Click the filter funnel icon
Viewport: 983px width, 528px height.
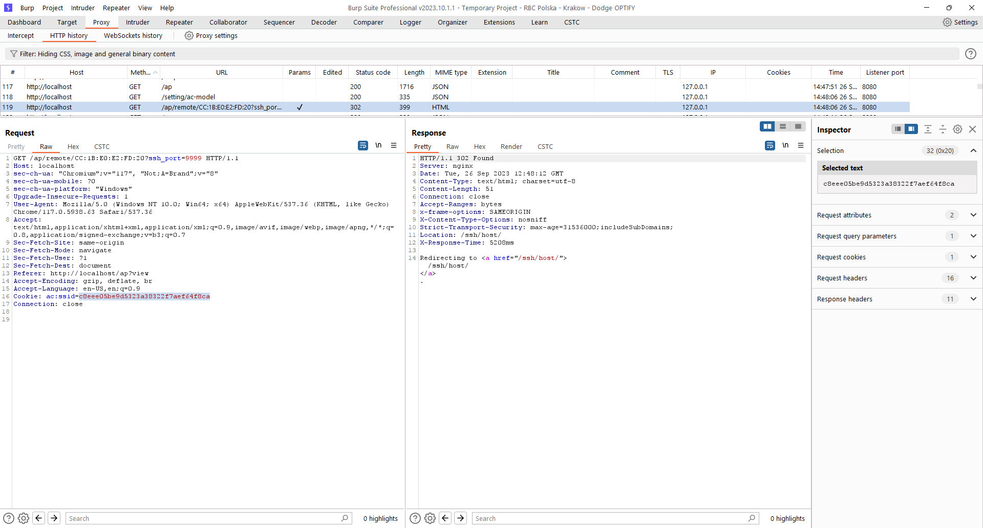pos(14,54)
